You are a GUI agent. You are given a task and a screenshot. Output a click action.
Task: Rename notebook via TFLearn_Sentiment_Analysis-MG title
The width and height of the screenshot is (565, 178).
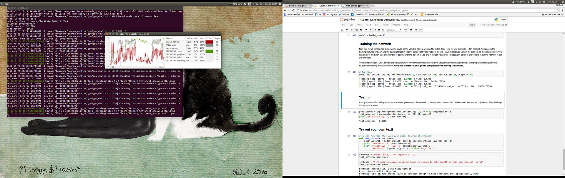379,20
